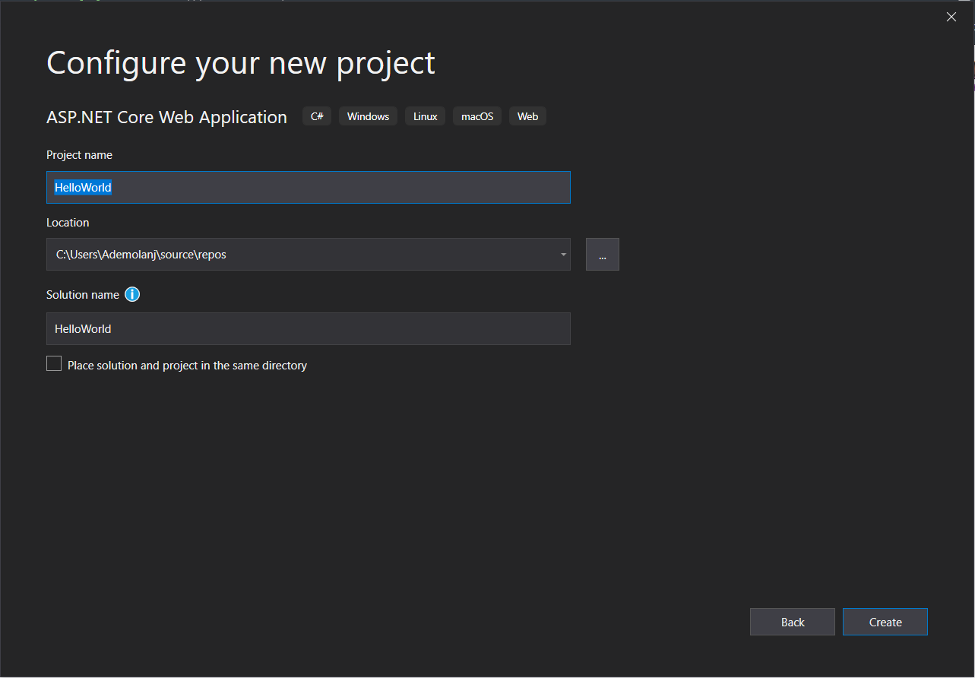975x678 pixels.
Task: Click the C# language tag
Action: point(316,116)
